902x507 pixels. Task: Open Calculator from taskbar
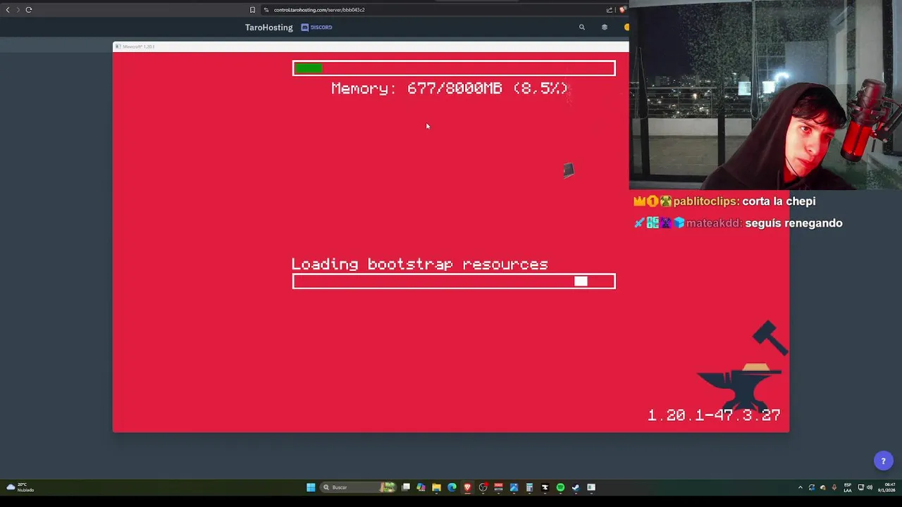(x=529, y=487)
